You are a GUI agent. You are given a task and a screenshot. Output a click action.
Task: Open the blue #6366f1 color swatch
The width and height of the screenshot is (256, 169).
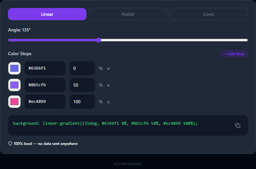tap(14, 68)
